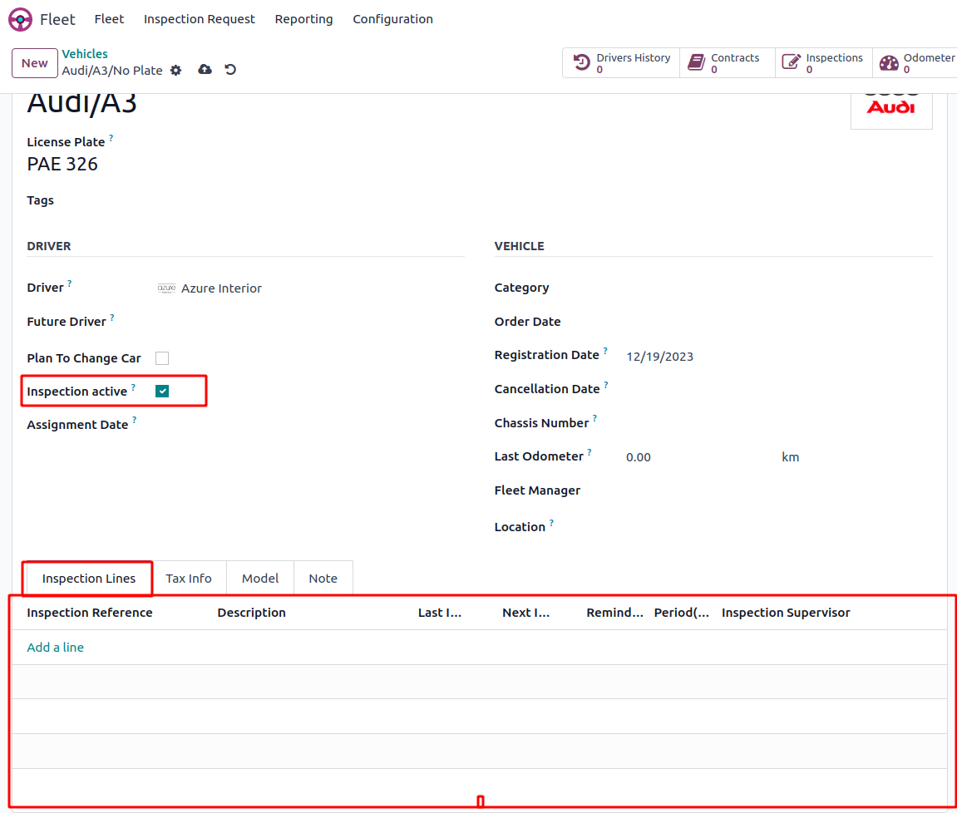Show Chassis Number help tooltip

(x=594, y=419)
